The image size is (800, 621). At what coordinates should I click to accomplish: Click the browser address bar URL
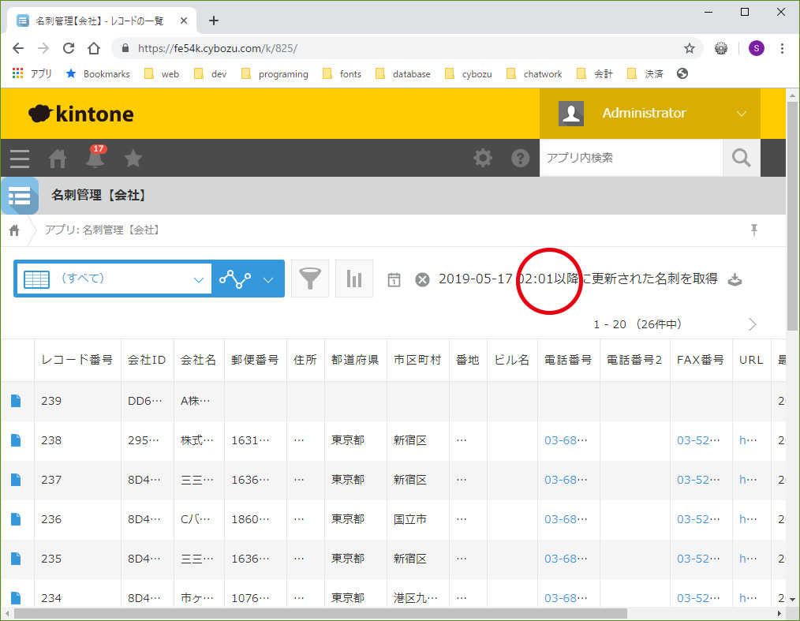(217, 48)
